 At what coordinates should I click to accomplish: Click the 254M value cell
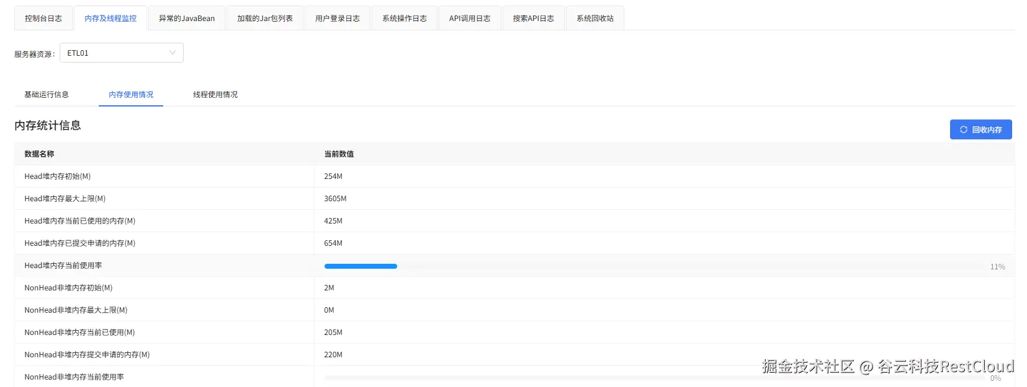664,176
